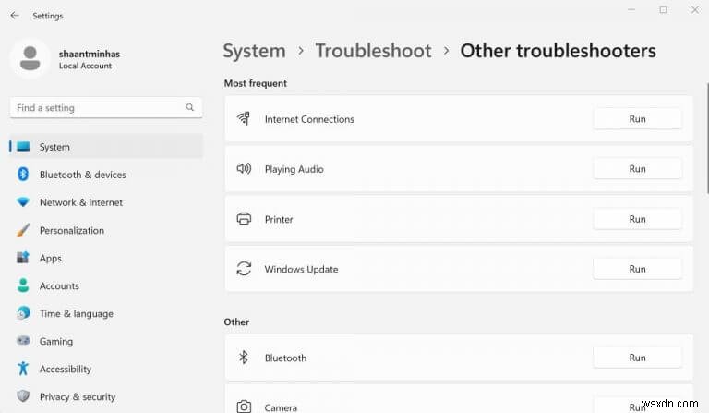Click the Time & language globe icon

(x=23, y=313)
